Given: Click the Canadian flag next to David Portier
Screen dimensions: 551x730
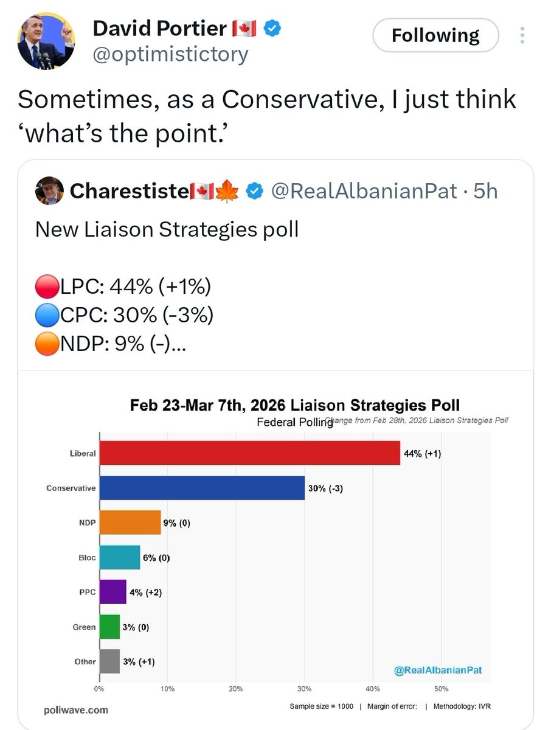Looking at the screenshot, I should [x=244, y=28].
